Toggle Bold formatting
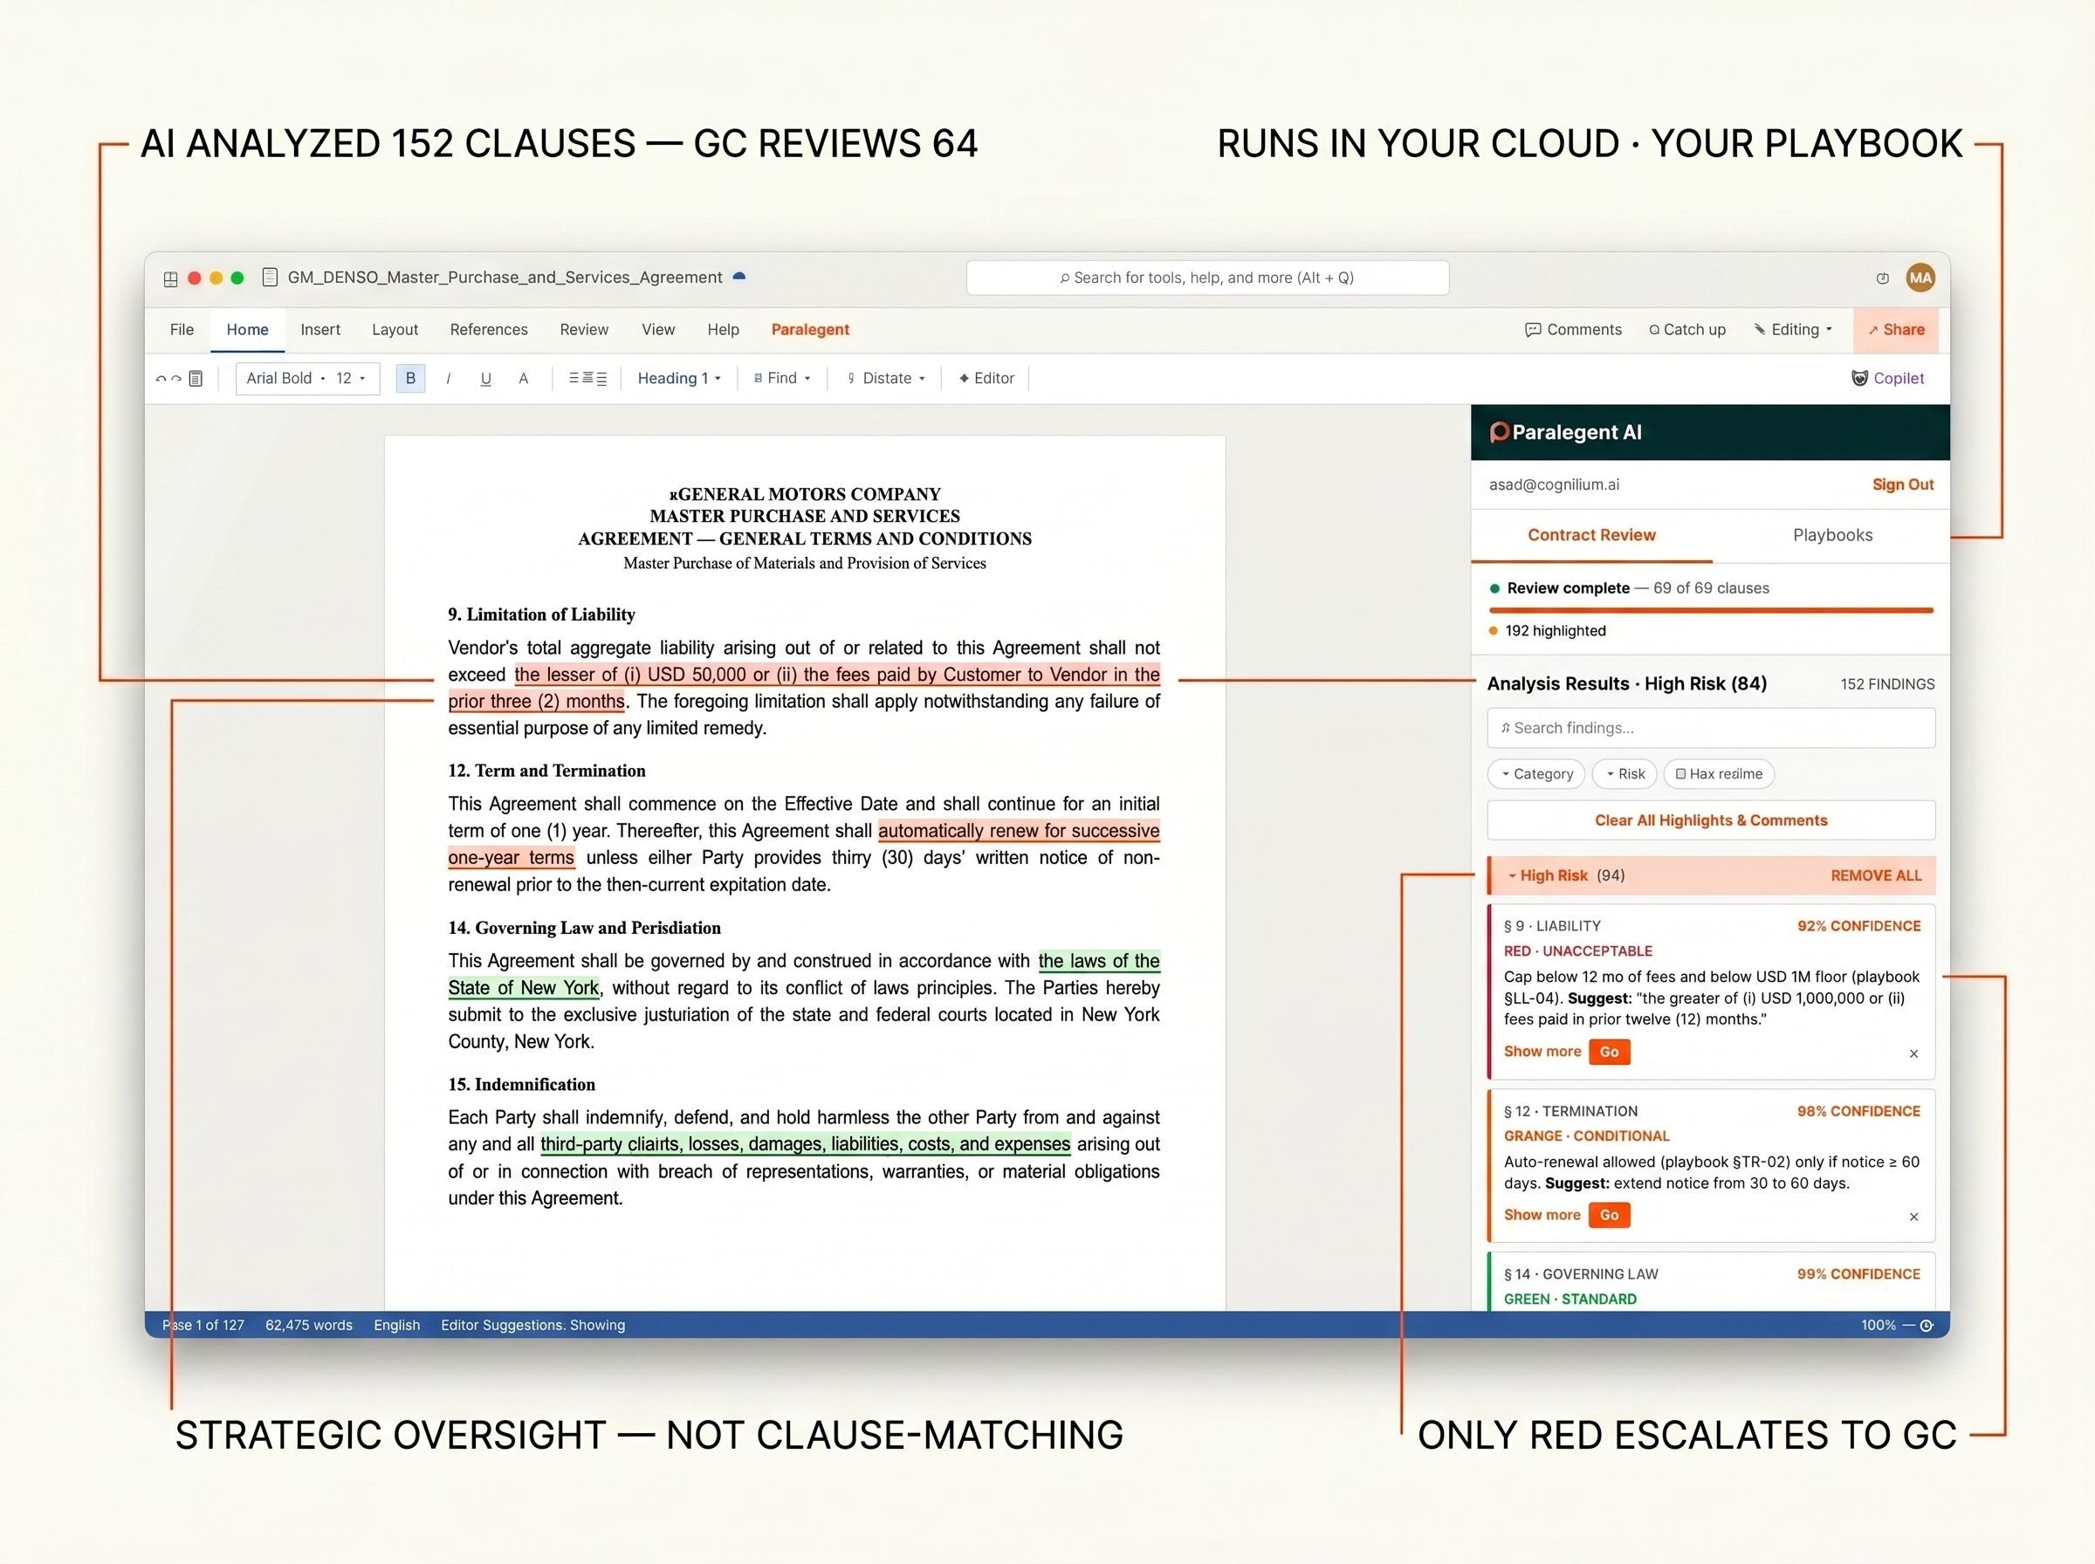Image resolution: width=2095 pixels, height=1564 pixels. 410,379
